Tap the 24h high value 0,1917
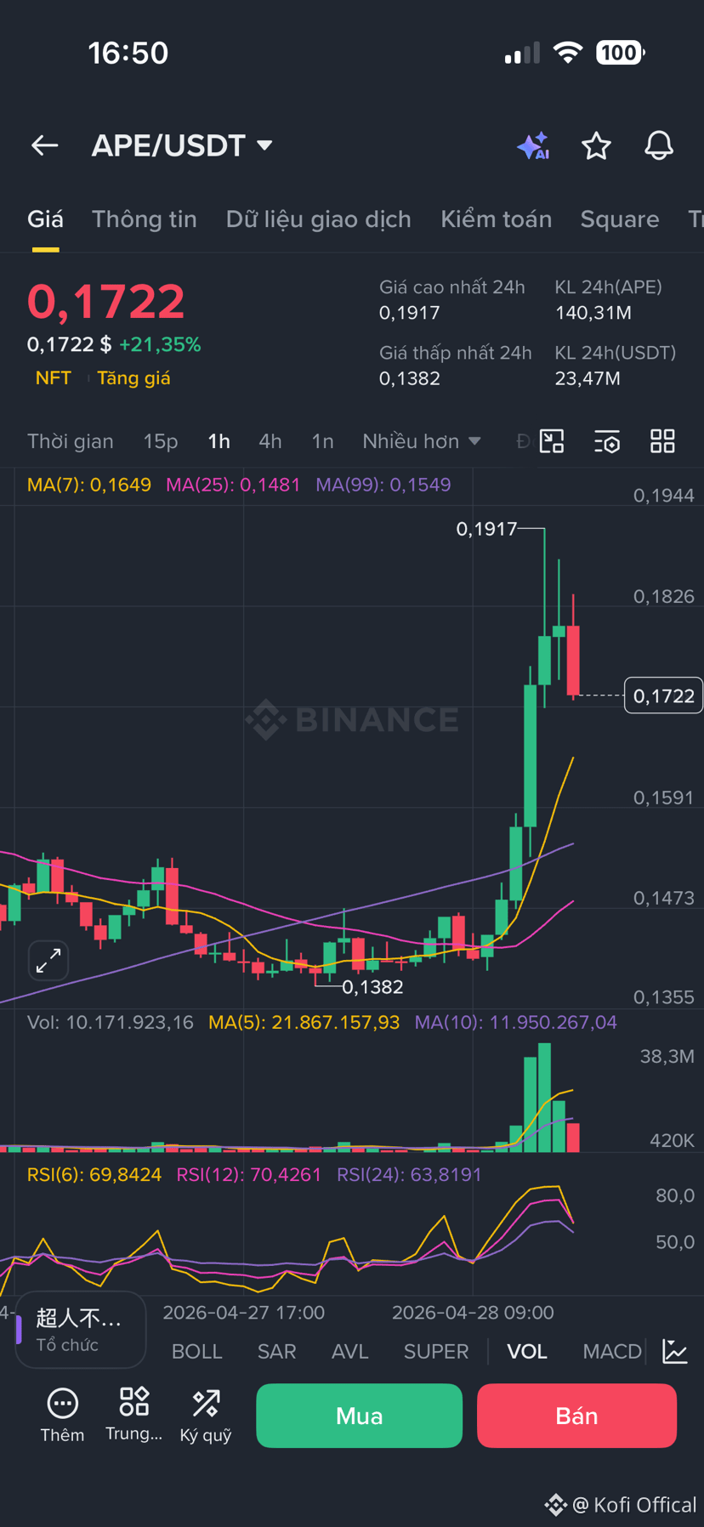The height and width of the screenshot is (1527, 704). coord(410,313)
